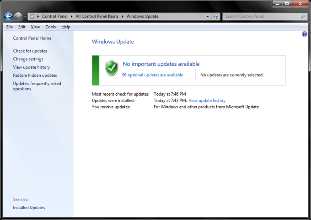The width and height of the screenshot is (311, 220).
Task: Click the search magnifier icon
Action: (303, 16)
